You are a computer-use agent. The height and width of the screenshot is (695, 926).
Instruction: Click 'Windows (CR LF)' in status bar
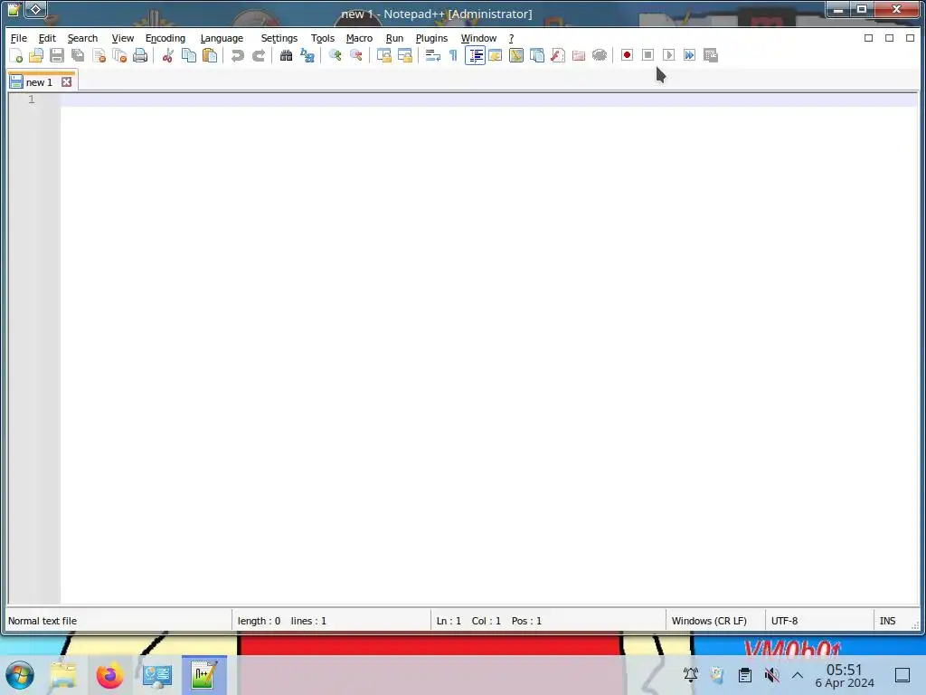click(709, 621)
